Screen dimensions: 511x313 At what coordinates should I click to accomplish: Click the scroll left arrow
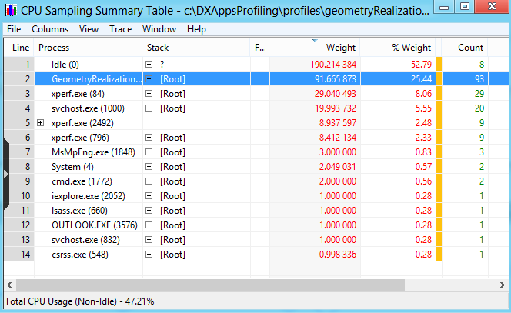pyautogui.click(x=9, y=285)
